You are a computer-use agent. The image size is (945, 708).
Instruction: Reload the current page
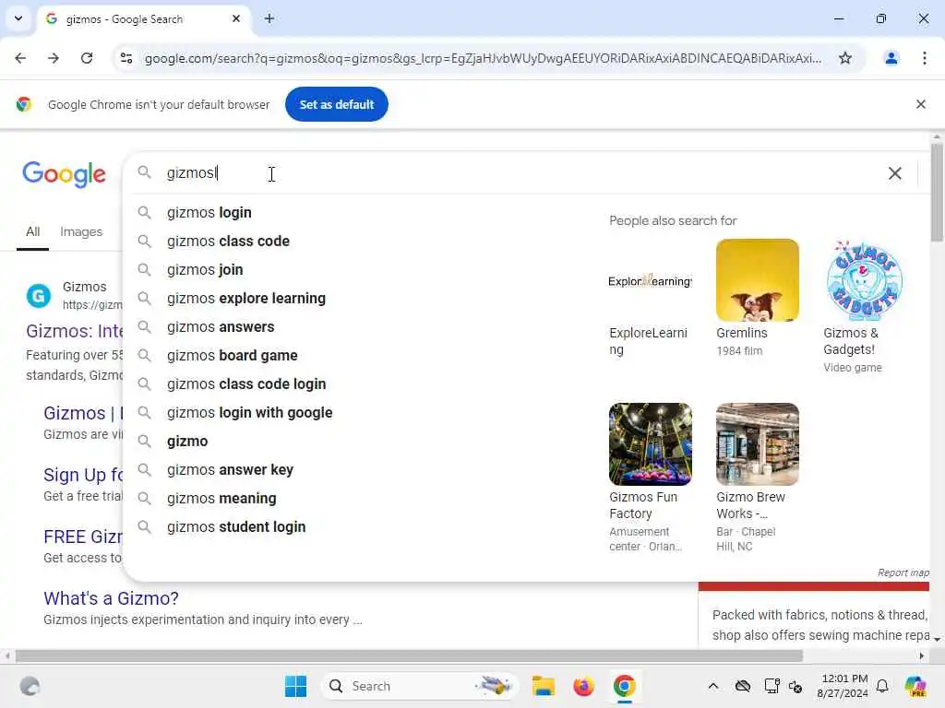[x=87, y=58]
